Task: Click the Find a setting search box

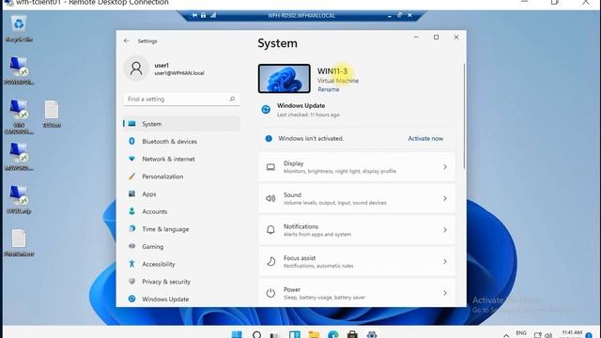Action: coord(181,99)
